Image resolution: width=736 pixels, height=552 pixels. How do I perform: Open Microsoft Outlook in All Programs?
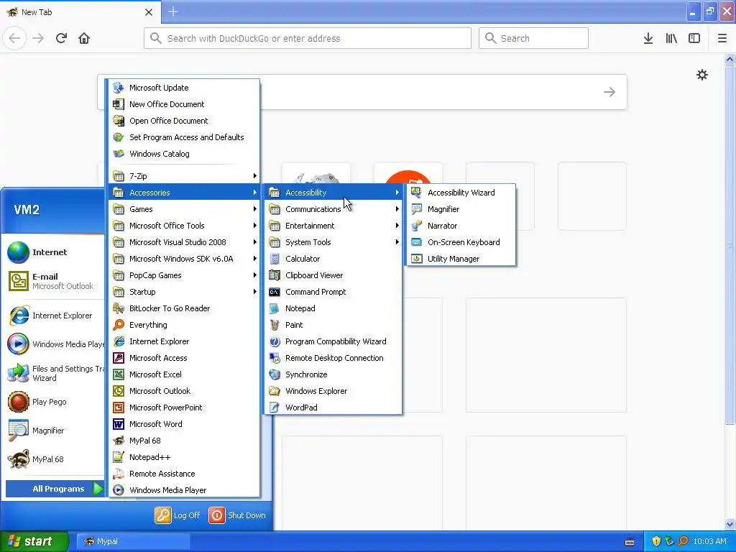pyautogui.click(x=184, y=391)
